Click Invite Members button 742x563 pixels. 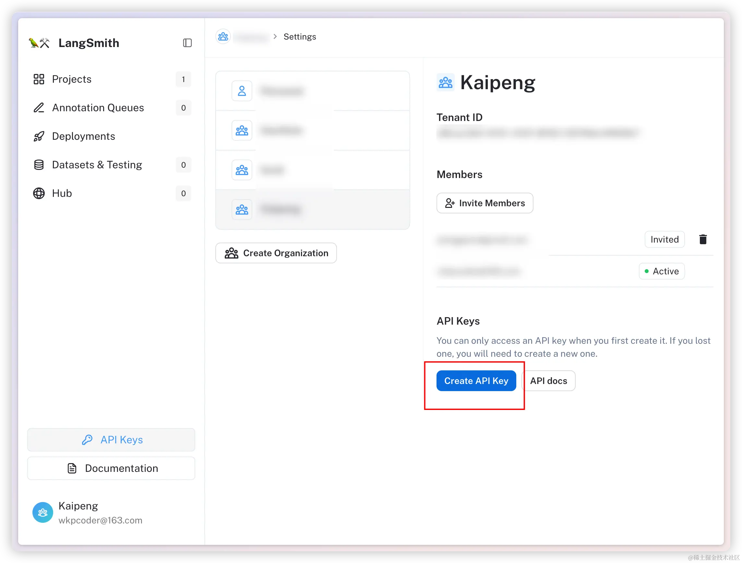485,203
